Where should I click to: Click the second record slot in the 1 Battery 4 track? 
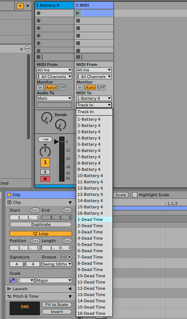pos(39,20)
